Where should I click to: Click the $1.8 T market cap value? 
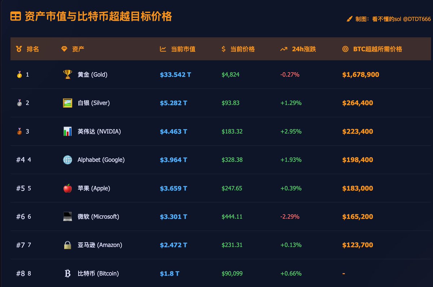pos(170,274)
